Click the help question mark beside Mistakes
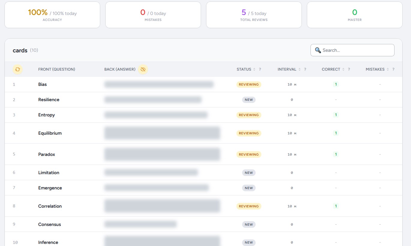 [393, 69]
